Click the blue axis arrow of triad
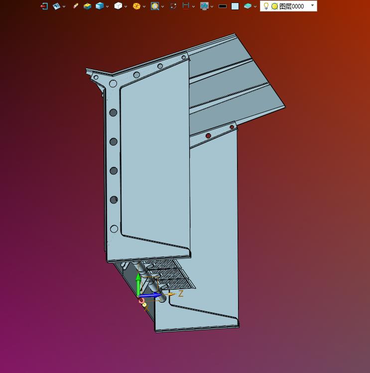370x373 pixels. pos(150,295)
